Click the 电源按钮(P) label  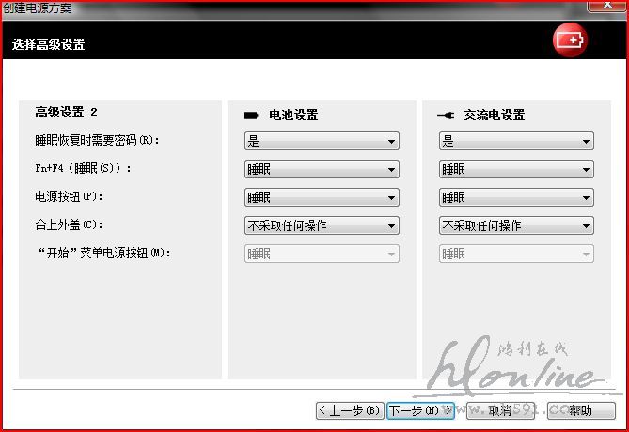coord(69,196)
